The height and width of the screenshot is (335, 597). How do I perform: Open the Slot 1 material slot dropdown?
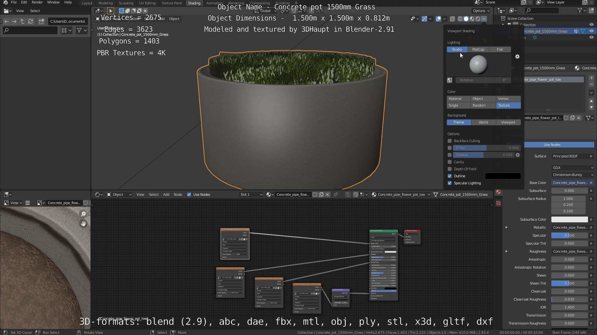pos(251,194)
